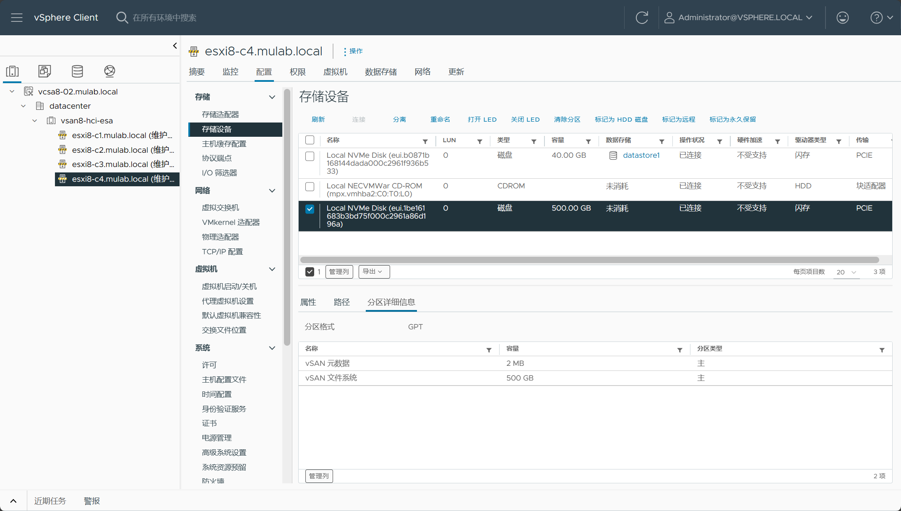The image size is (901, 511).
Task: Click the datastore icon beside datastore1
Action: coord(613,156)
